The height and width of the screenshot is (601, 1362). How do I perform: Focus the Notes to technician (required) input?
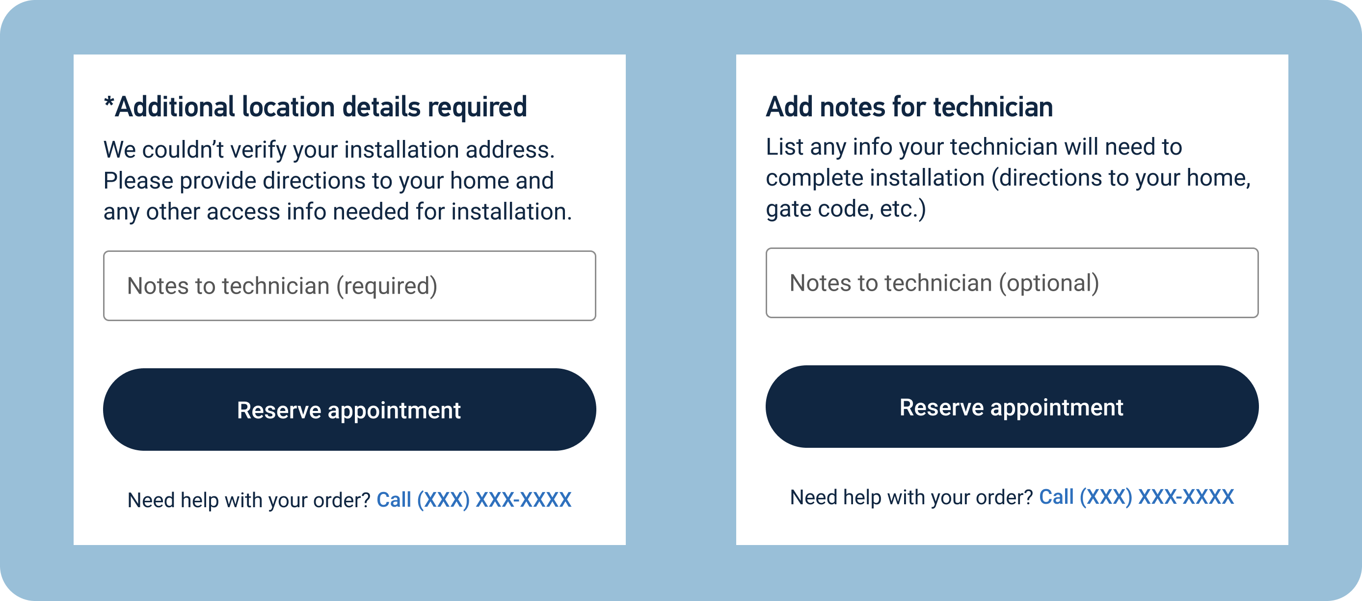pyautogui.click(x=349, y=286)
